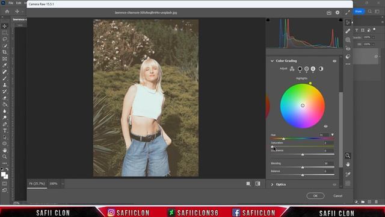
Task: Open Red Eye removal in Camera Raw sidebar
Action: (348, 49)
